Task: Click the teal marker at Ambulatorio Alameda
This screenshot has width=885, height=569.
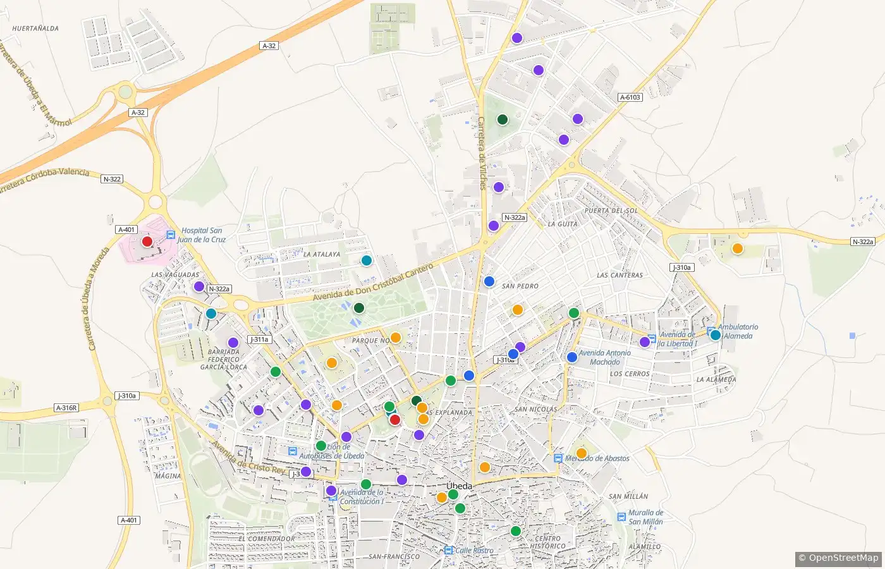Action: click(715, 335)
